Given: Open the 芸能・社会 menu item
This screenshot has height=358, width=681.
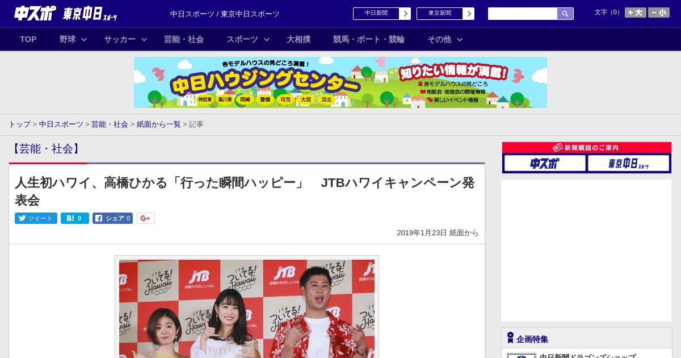Looking at the screenshot, I should (x=184, y=39).
